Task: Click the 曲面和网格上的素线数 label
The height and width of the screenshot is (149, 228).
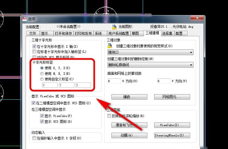Action: click(x=125, y=73)
